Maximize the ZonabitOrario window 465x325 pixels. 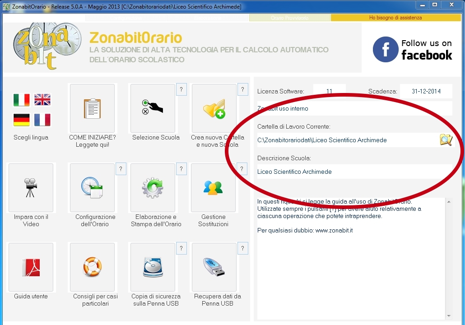click(435, 5)
